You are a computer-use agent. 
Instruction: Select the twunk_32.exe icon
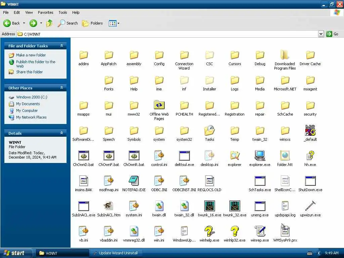click(234, 206)
